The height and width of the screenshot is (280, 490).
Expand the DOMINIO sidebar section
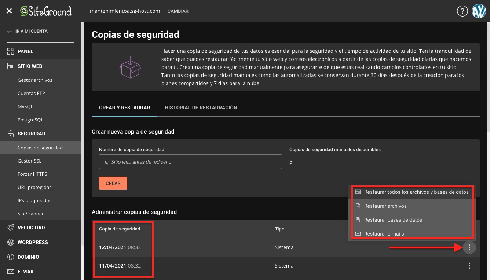click(x=40, y=257)
